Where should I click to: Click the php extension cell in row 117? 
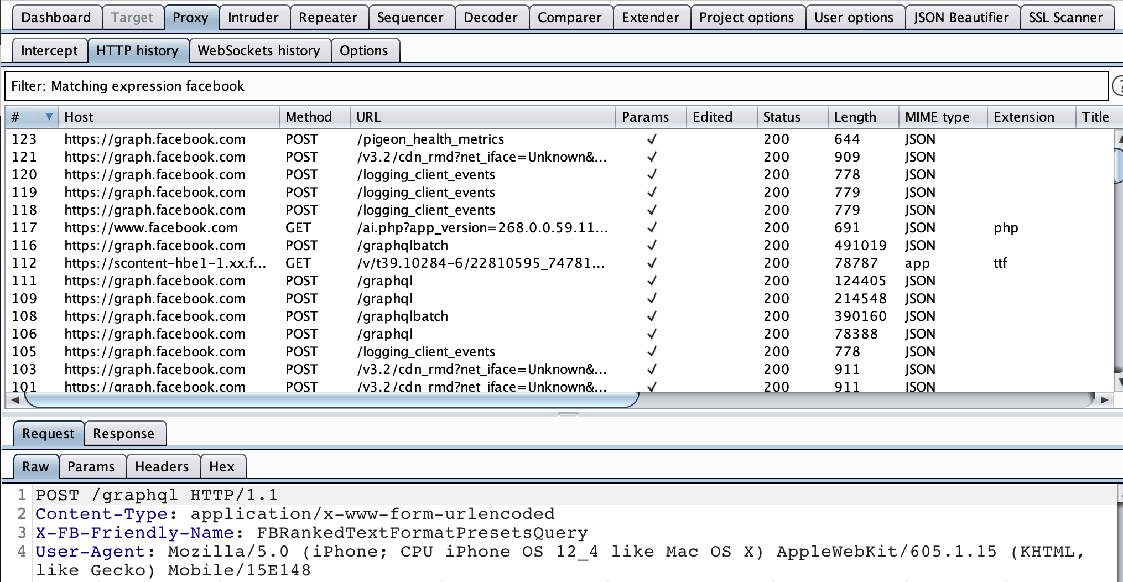click(x=1006, y=227)
